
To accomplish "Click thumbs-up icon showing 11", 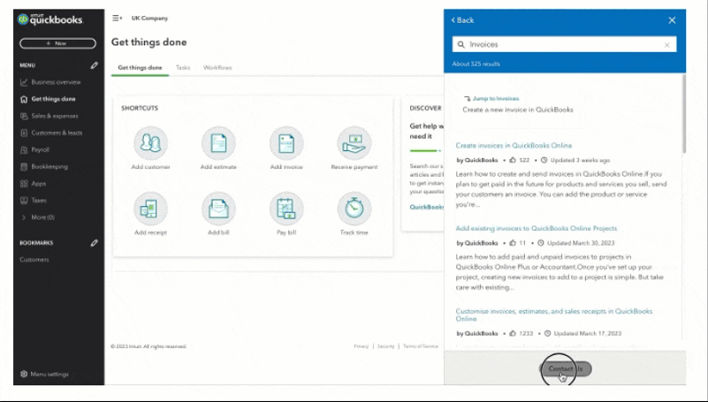I will point(513,243).
